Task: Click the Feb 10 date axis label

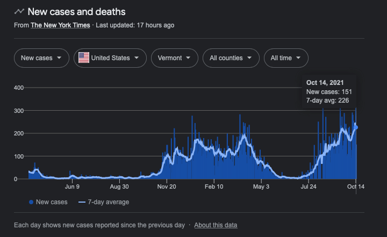Action: [214, 187]
